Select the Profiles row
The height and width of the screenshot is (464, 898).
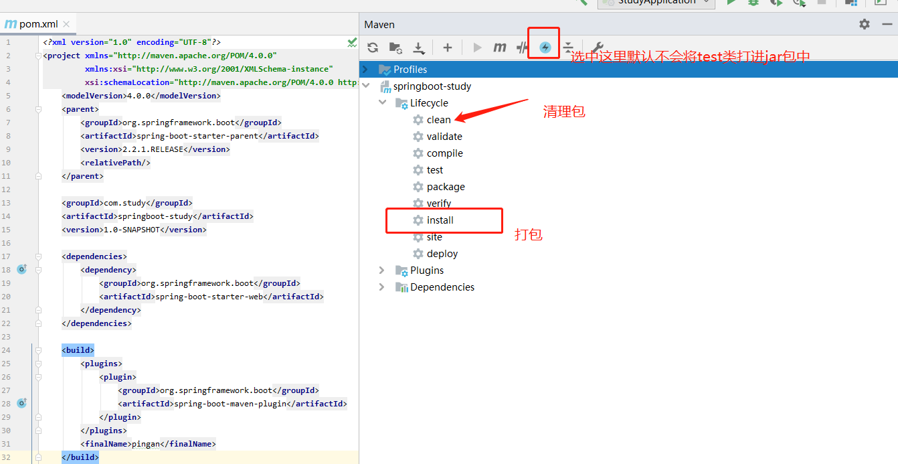[628, 69]
